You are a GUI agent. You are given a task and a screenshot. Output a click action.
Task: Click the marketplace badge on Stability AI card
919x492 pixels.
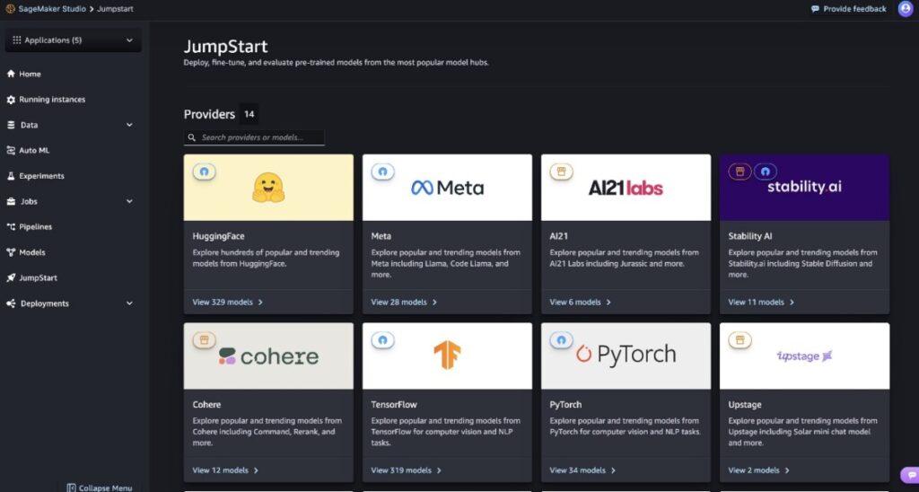[x=740, y=171]
